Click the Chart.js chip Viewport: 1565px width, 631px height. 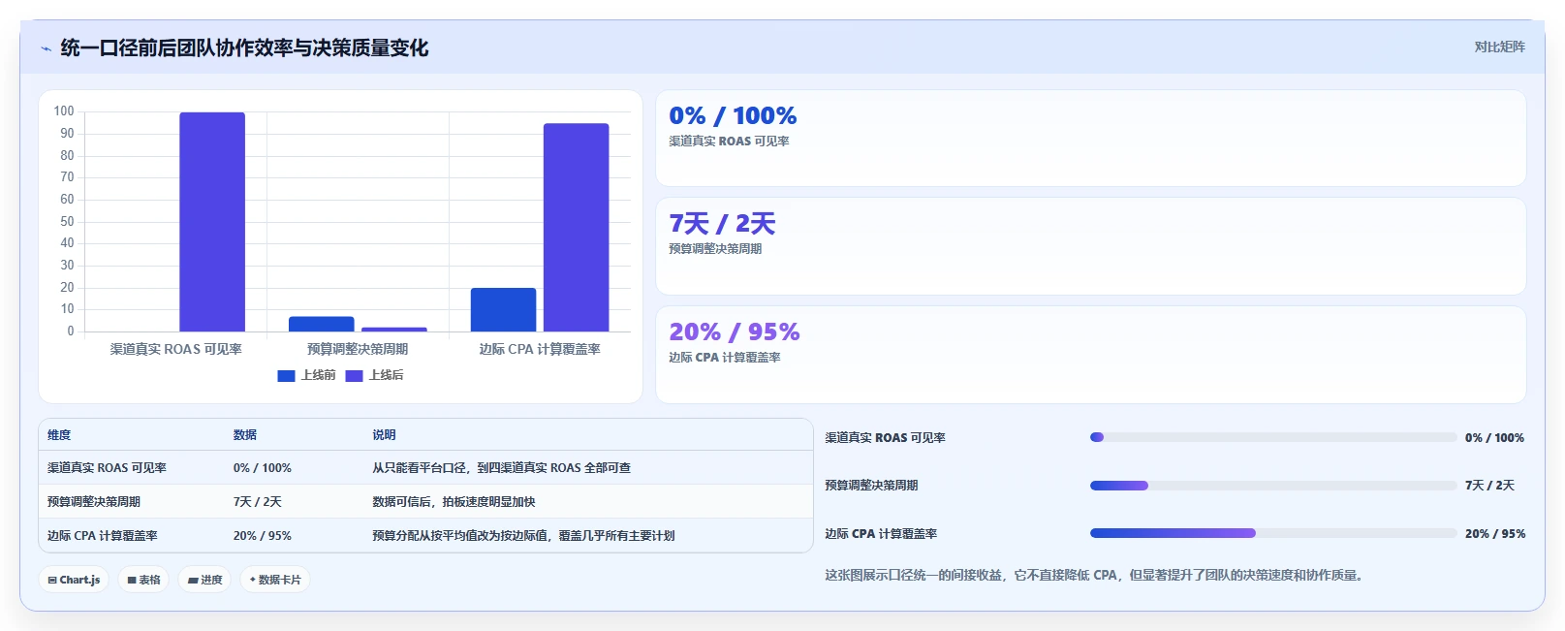pyautogui.click(x=74, y=580)
